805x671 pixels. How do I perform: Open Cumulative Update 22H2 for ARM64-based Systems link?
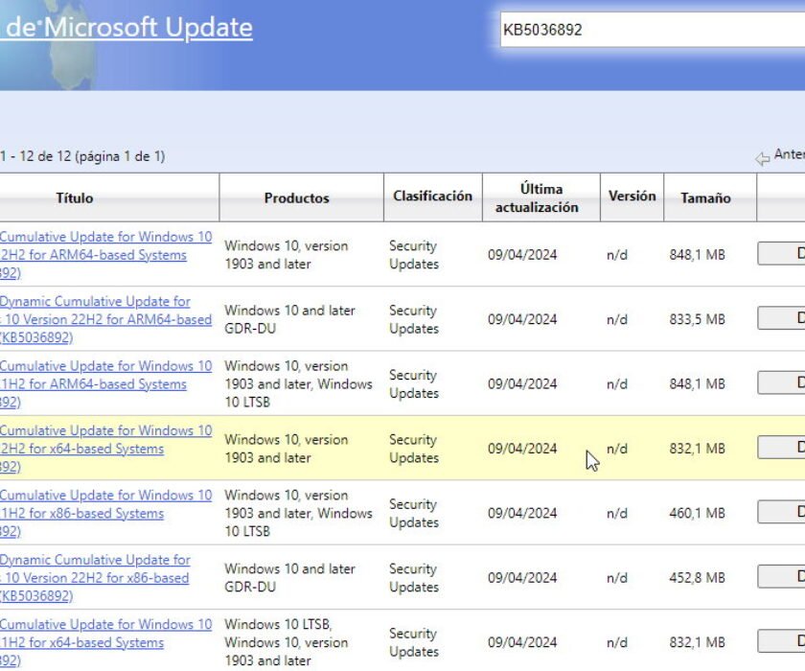tap(105, 255)
